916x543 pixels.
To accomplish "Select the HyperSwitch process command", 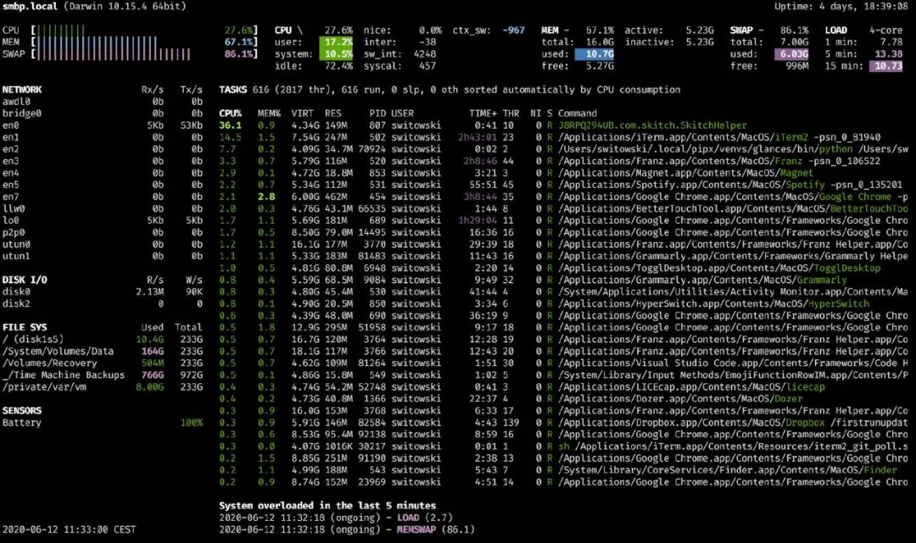I will point(713,304).
